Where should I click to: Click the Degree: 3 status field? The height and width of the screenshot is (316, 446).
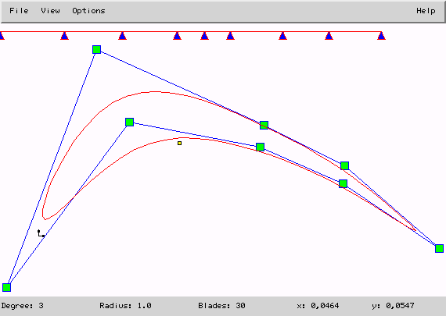[x=23, y=306]
